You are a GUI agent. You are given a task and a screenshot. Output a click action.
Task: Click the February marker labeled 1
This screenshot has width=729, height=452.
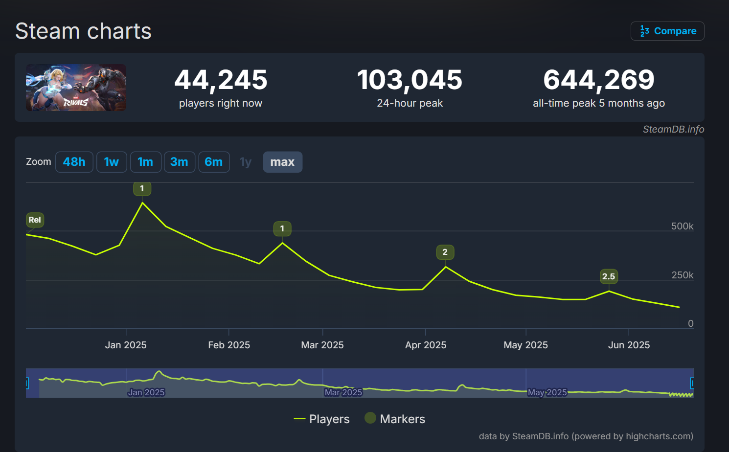(x=282, y=228)
